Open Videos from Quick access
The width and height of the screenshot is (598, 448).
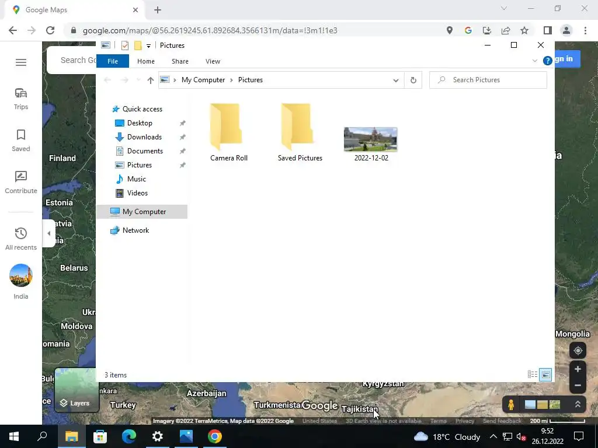click(137, 193)
